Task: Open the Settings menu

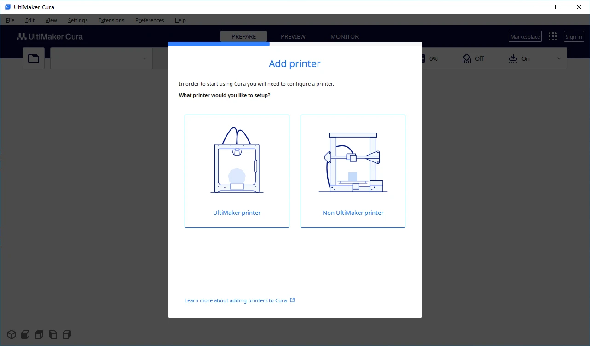Action: (78, 20)
